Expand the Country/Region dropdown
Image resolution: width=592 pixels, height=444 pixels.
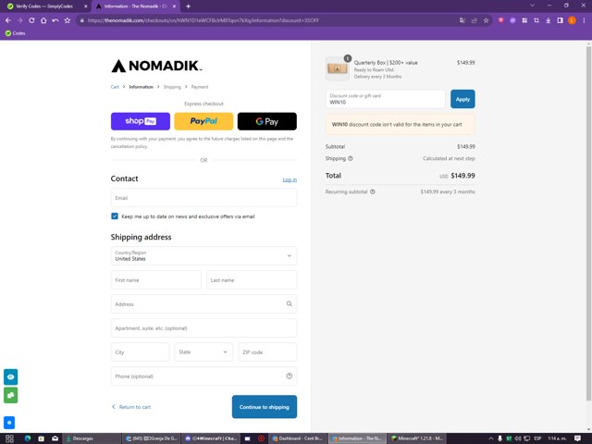(203, 255)
